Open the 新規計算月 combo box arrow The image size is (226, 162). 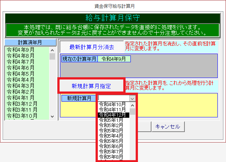[132, 98]
